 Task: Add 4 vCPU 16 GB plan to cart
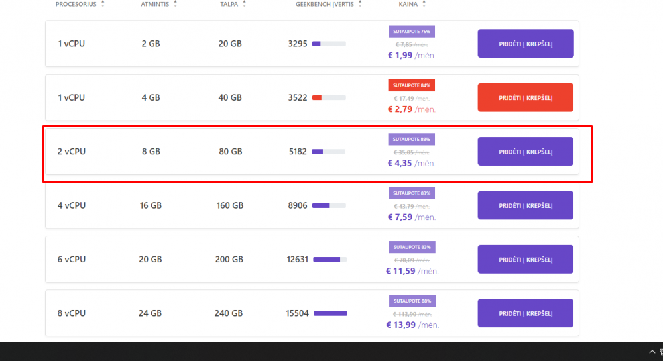[x=525, y=205]
